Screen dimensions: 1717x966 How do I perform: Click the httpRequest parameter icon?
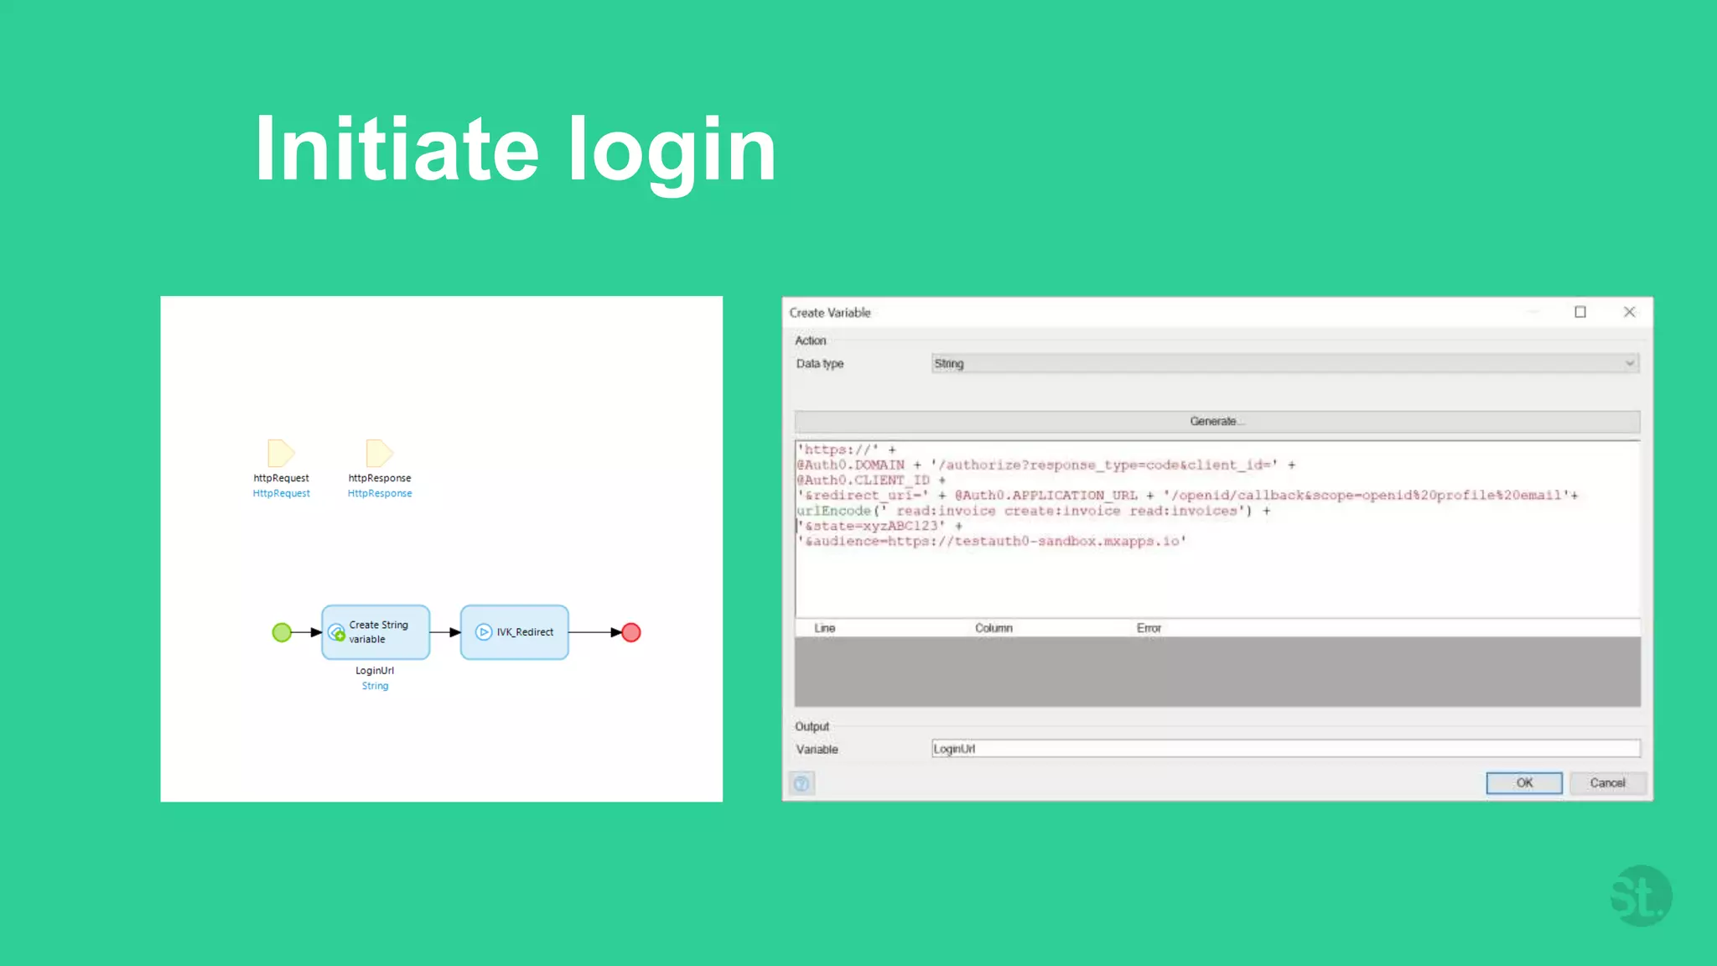pos(281,453)
